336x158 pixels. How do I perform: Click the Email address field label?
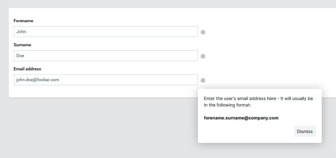[x=27, y=69]
